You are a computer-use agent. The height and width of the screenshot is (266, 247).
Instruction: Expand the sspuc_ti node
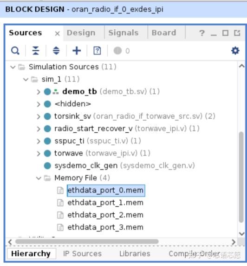39,141
